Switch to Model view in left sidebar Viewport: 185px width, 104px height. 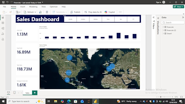[x=3, y=28]
